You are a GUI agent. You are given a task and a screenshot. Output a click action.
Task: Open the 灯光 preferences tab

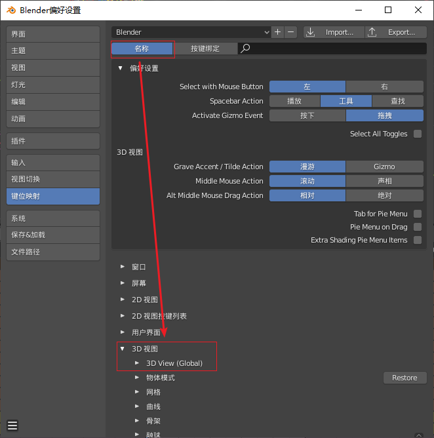(x=53, y=85)
